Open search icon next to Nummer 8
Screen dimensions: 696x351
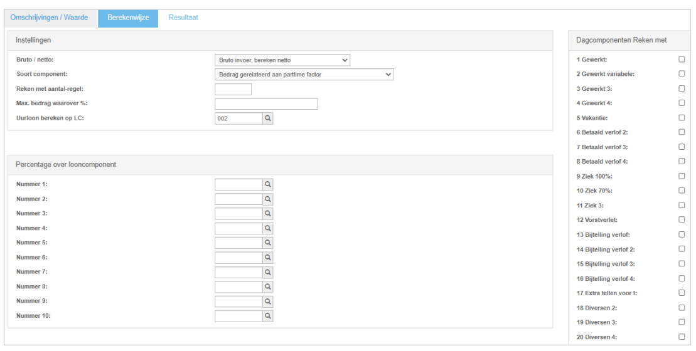coord(267,286)
